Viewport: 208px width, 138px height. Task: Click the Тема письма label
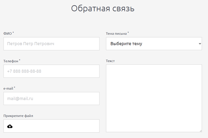point(116,34)
